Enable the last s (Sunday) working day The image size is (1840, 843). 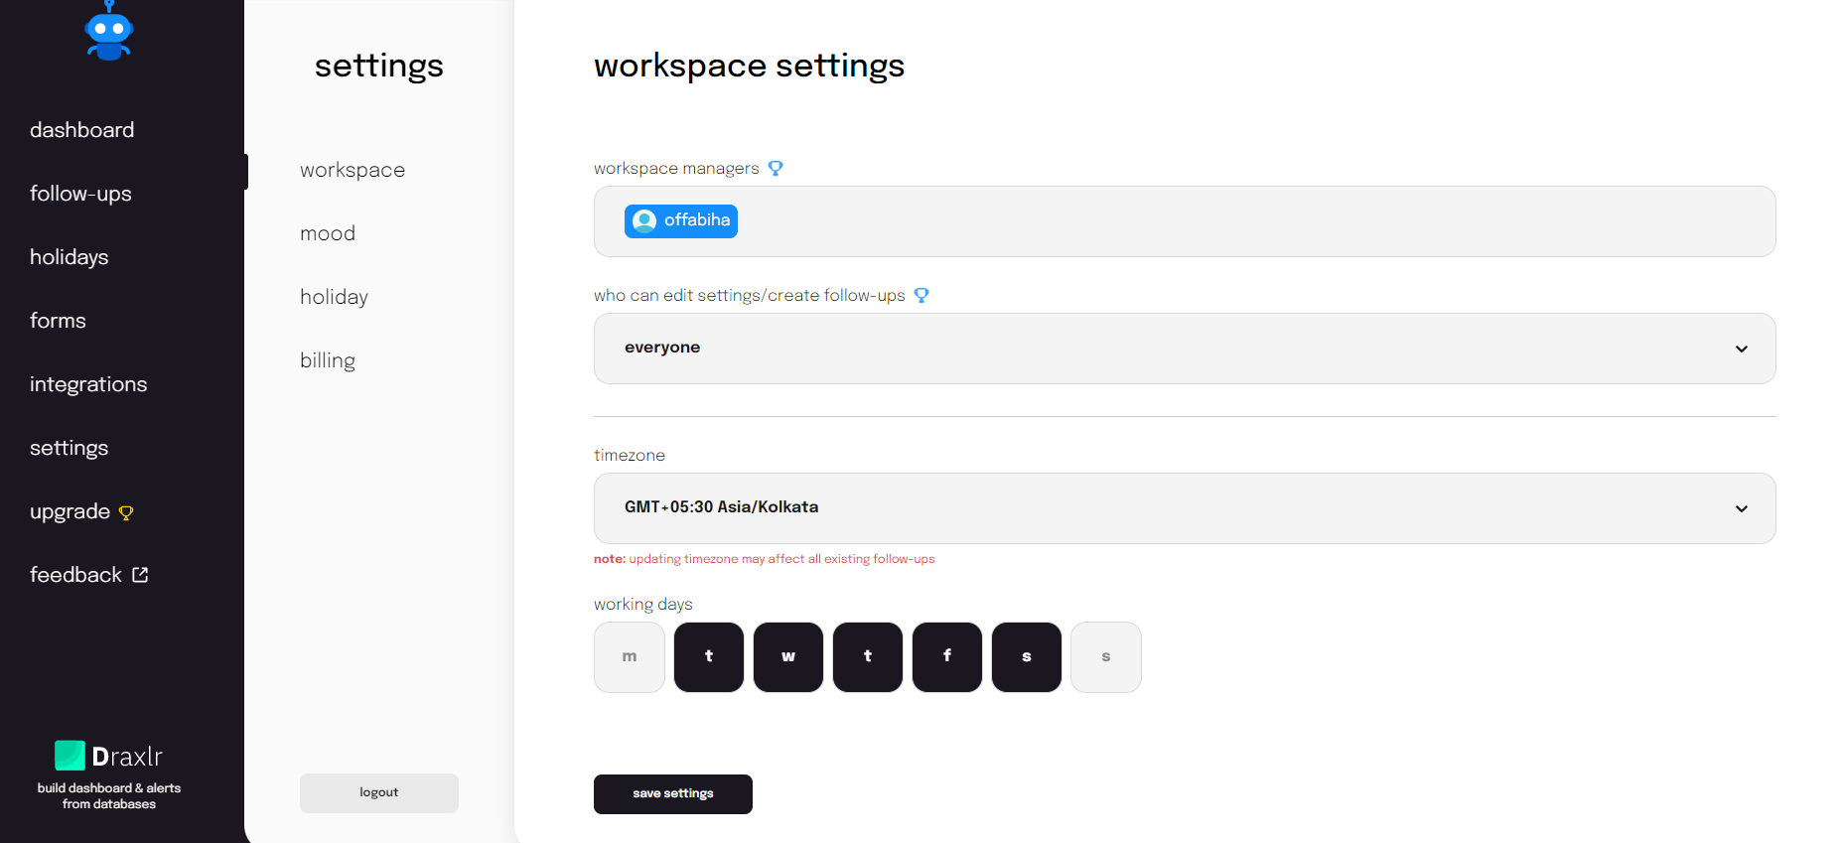tap(1106, 657)
